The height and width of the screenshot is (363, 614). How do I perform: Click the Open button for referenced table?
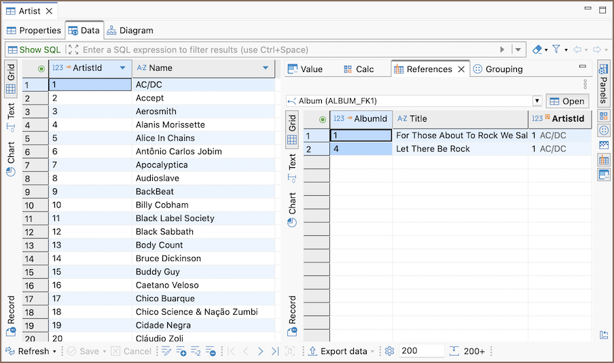coord(567,101)
